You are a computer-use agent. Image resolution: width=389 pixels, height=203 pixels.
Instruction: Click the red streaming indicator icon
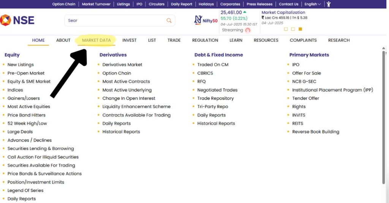[248, 30]
